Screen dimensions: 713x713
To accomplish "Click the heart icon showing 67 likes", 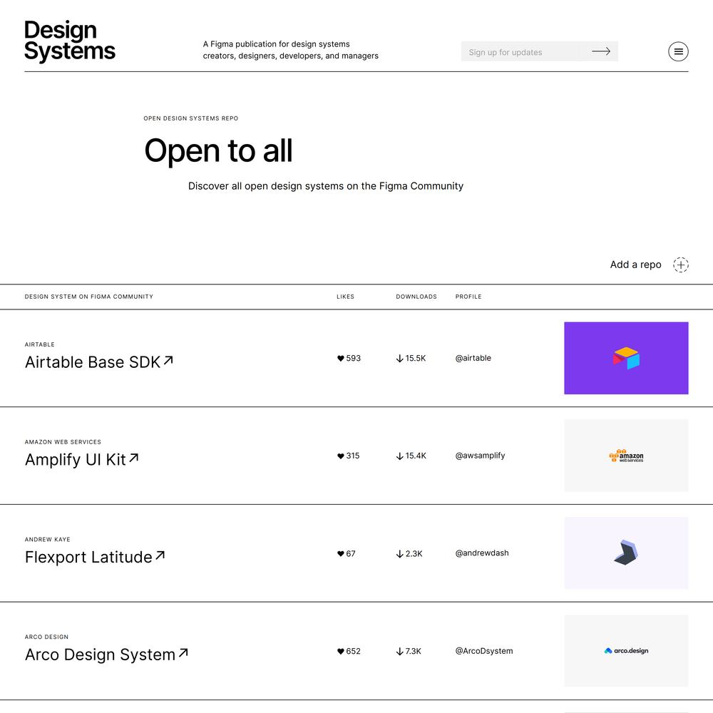I will point(341,553).
